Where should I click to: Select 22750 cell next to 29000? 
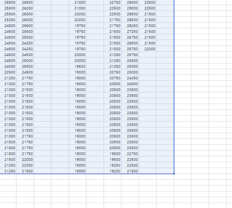coord(113,2)
